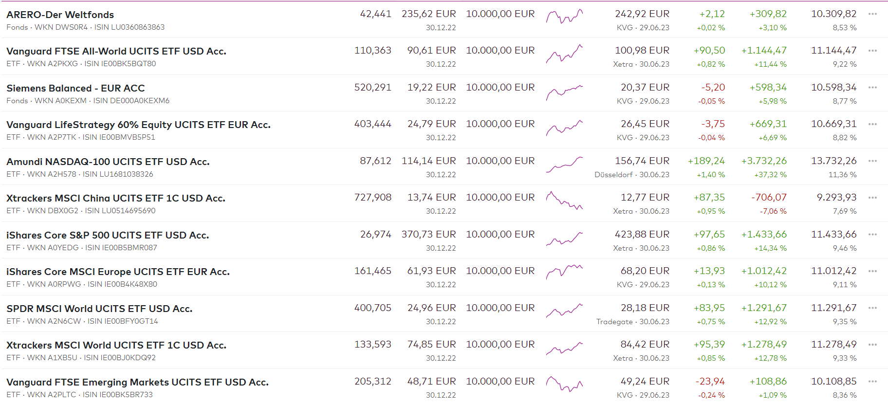Open more options for ARERO-Der Weltfonds
The width and height of the screenshot is (888, 404).
click(x=872, y=14)
